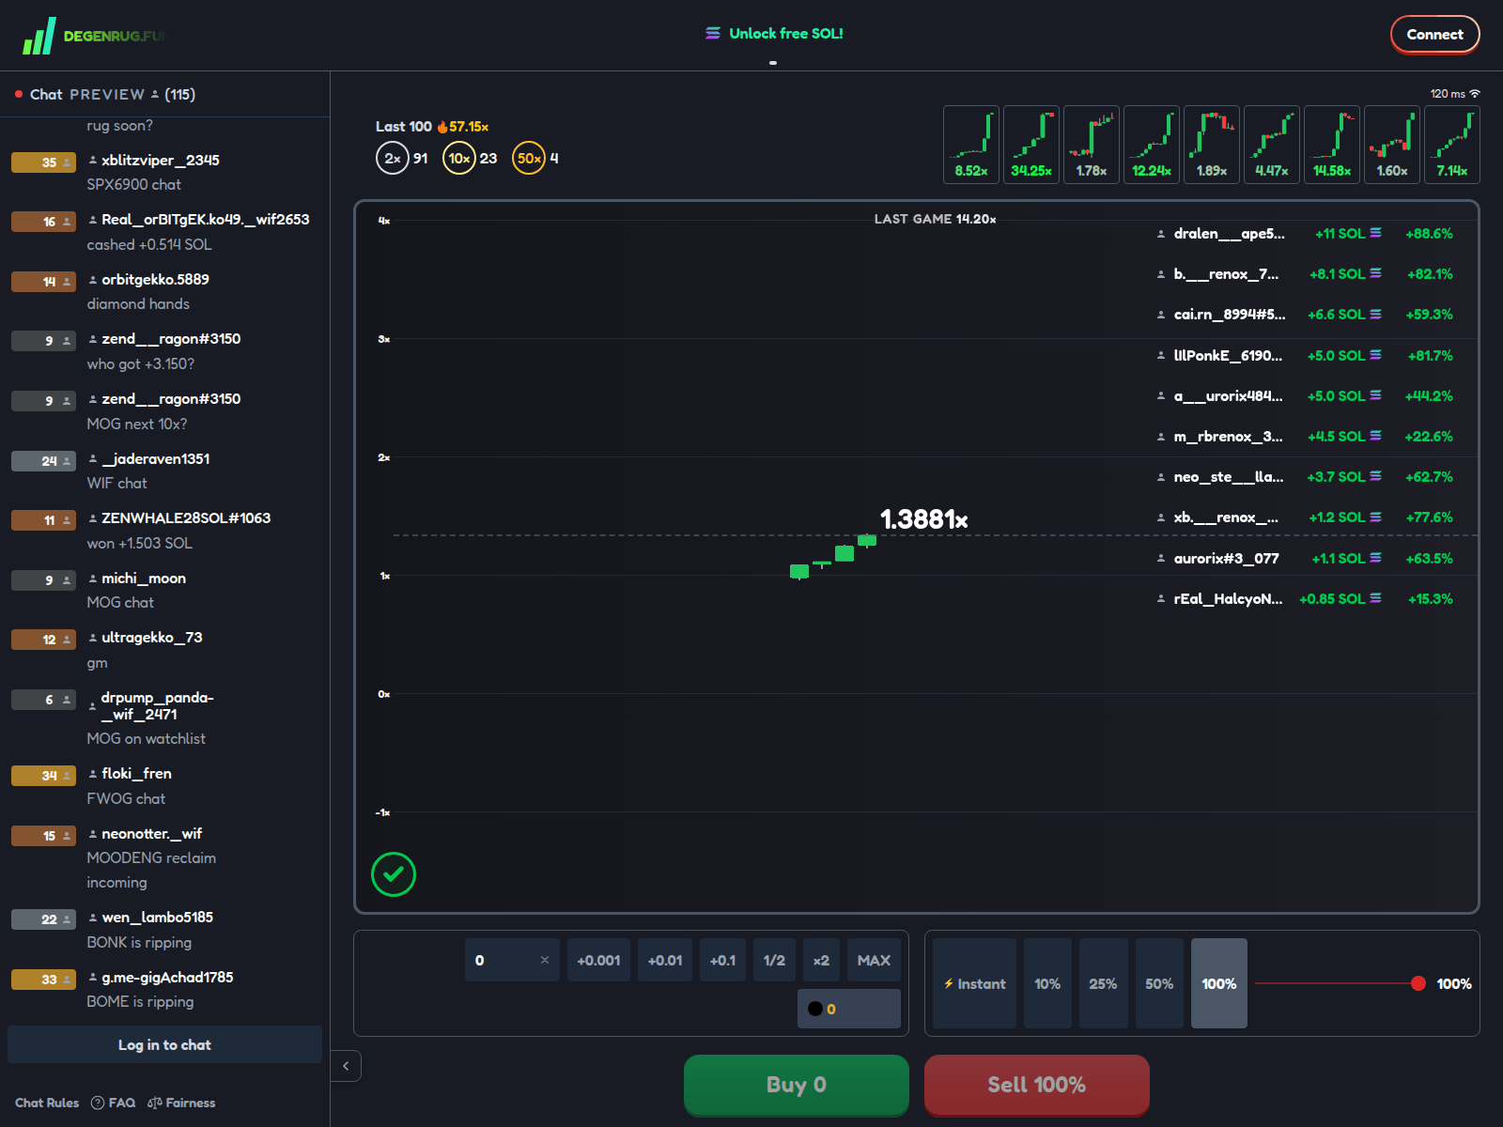Select the 10% sell option
Viewport: 1503px width, 1127px height.
pos(1047,983)
